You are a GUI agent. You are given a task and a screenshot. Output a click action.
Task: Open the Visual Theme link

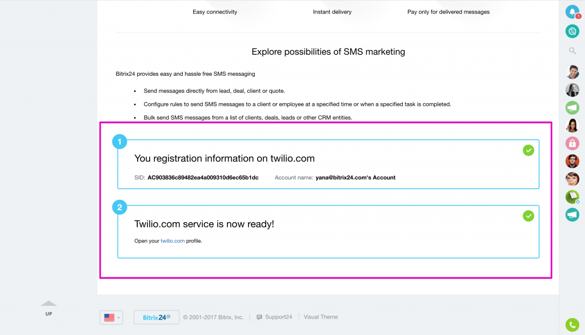coord(321,317)
